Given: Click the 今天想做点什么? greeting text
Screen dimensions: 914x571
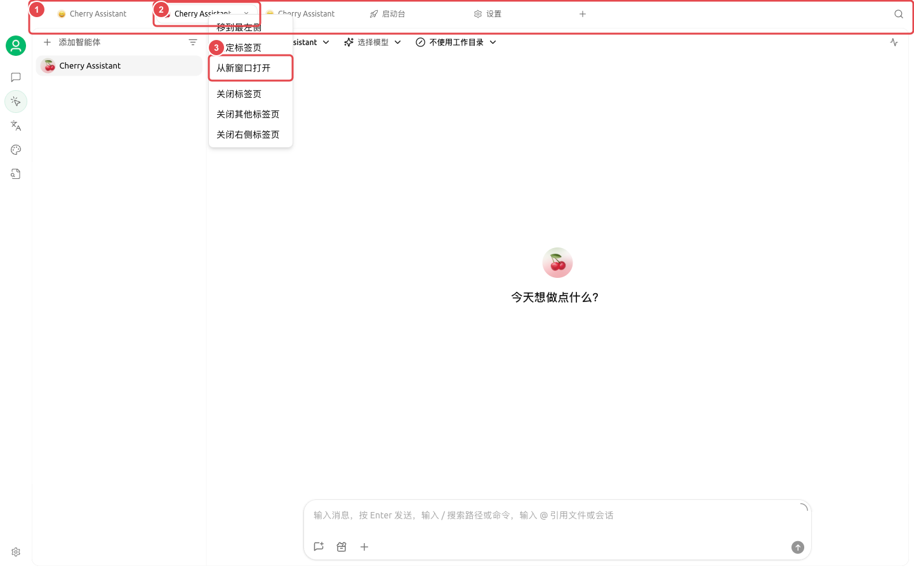Looking at the screenshot, I should [x=555, y=298].
